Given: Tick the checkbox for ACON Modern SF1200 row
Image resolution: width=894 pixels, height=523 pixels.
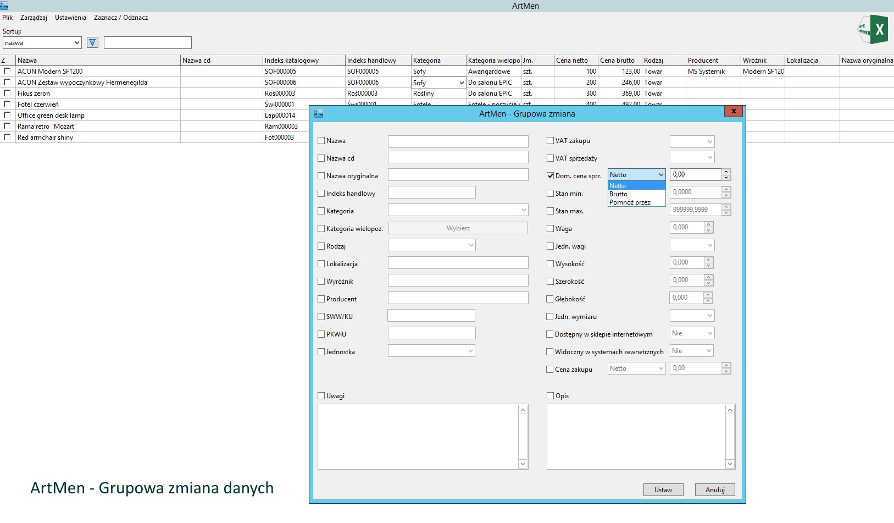Looking at the screenshot, I should pos(7,71).
